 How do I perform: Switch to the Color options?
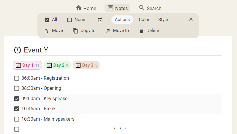pyautogui.click(x=144, y=20)
